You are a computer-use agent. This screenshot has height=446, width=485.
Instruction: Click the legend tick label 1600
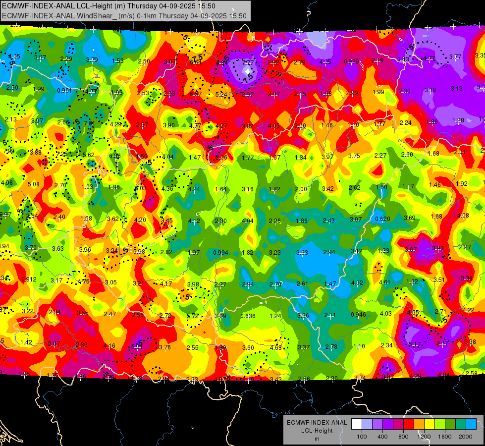[445, 437]
